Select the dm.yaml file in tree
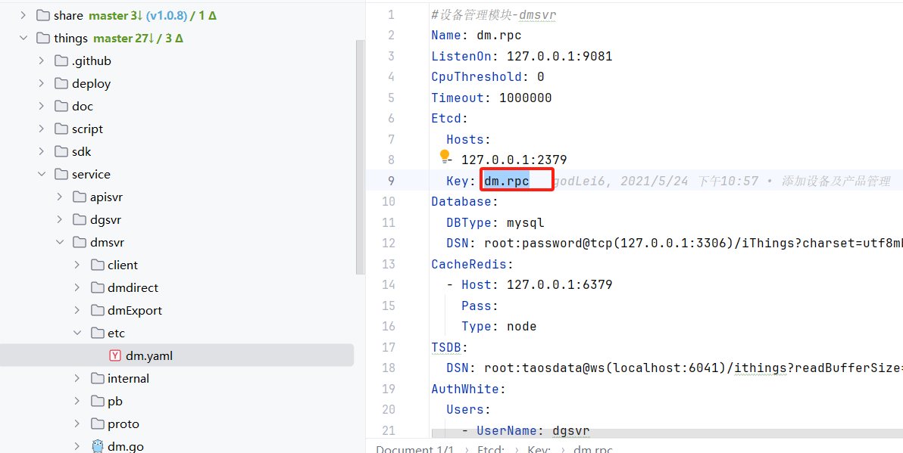This screenshot has width=903, height=453. coord(149,355)
